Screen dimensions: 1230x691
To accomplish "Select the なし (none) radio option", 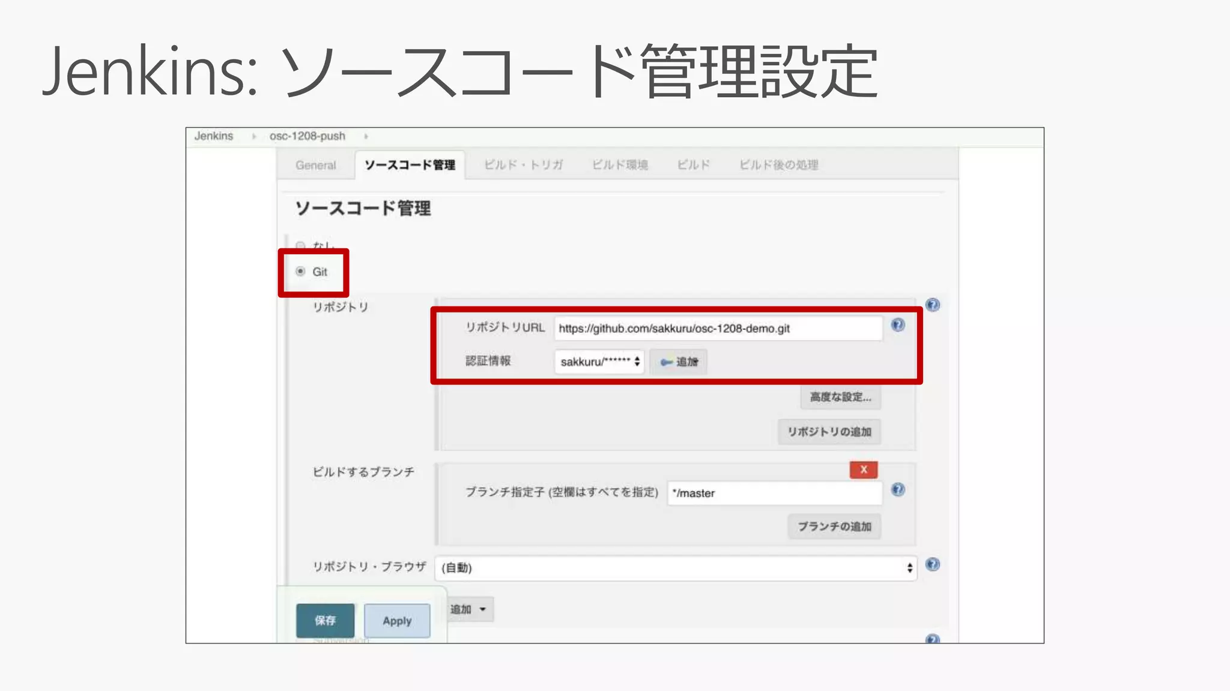I will 300,245.
